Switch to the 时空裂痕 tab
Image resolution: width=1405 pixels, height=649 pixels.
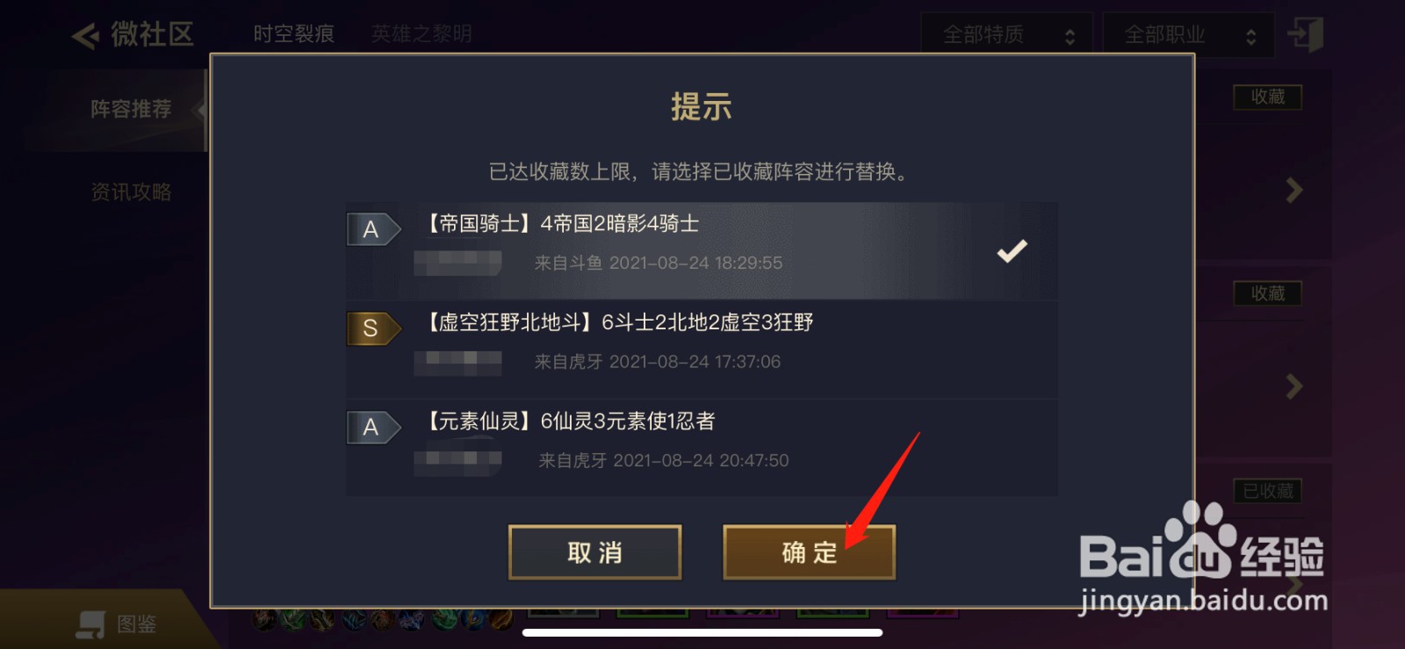tap(294, 34)
